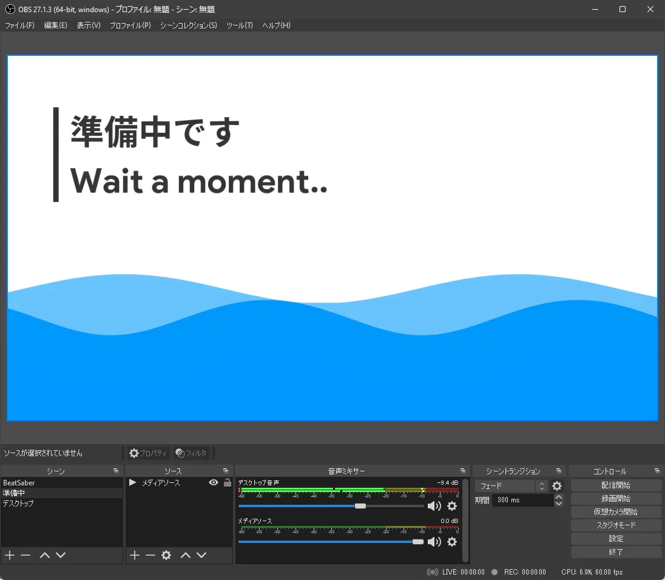The image size is (665, 580).
Task: Open the シーンコレクション(S) menu
Action: [188, 25]
